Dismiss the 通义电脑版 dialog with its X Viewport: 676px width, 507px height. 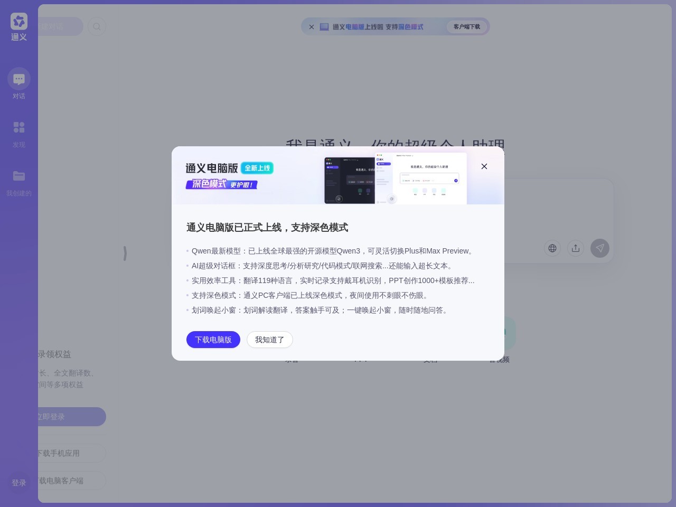tap(484, 166)
